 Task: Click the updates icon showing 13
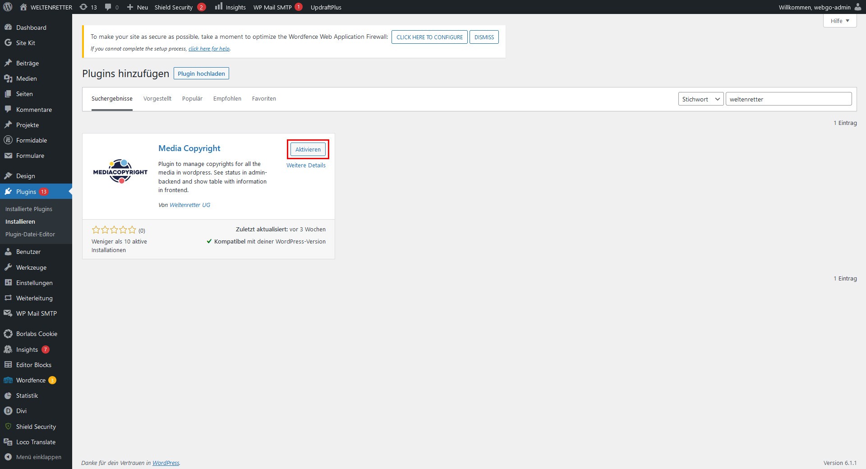(83, 7)
